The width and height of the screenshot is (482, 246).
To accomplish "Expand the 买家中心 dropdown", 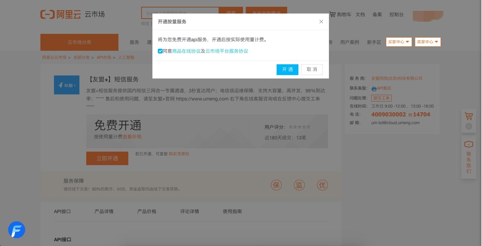I will click(399, 42).
